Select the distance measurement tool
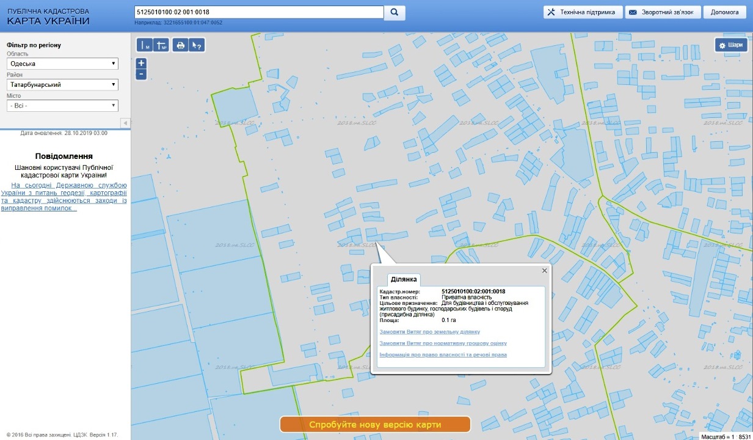Screen dimensions: 753x440 coord(145,45)
